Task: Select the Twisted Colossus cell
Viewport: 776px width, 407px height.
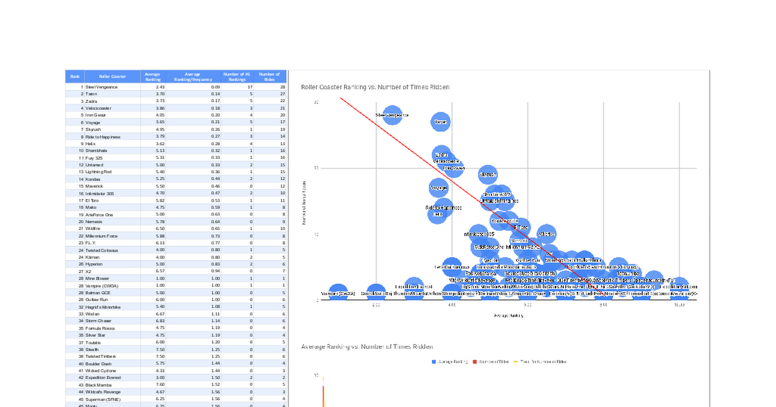Action: tap(111, 250)
